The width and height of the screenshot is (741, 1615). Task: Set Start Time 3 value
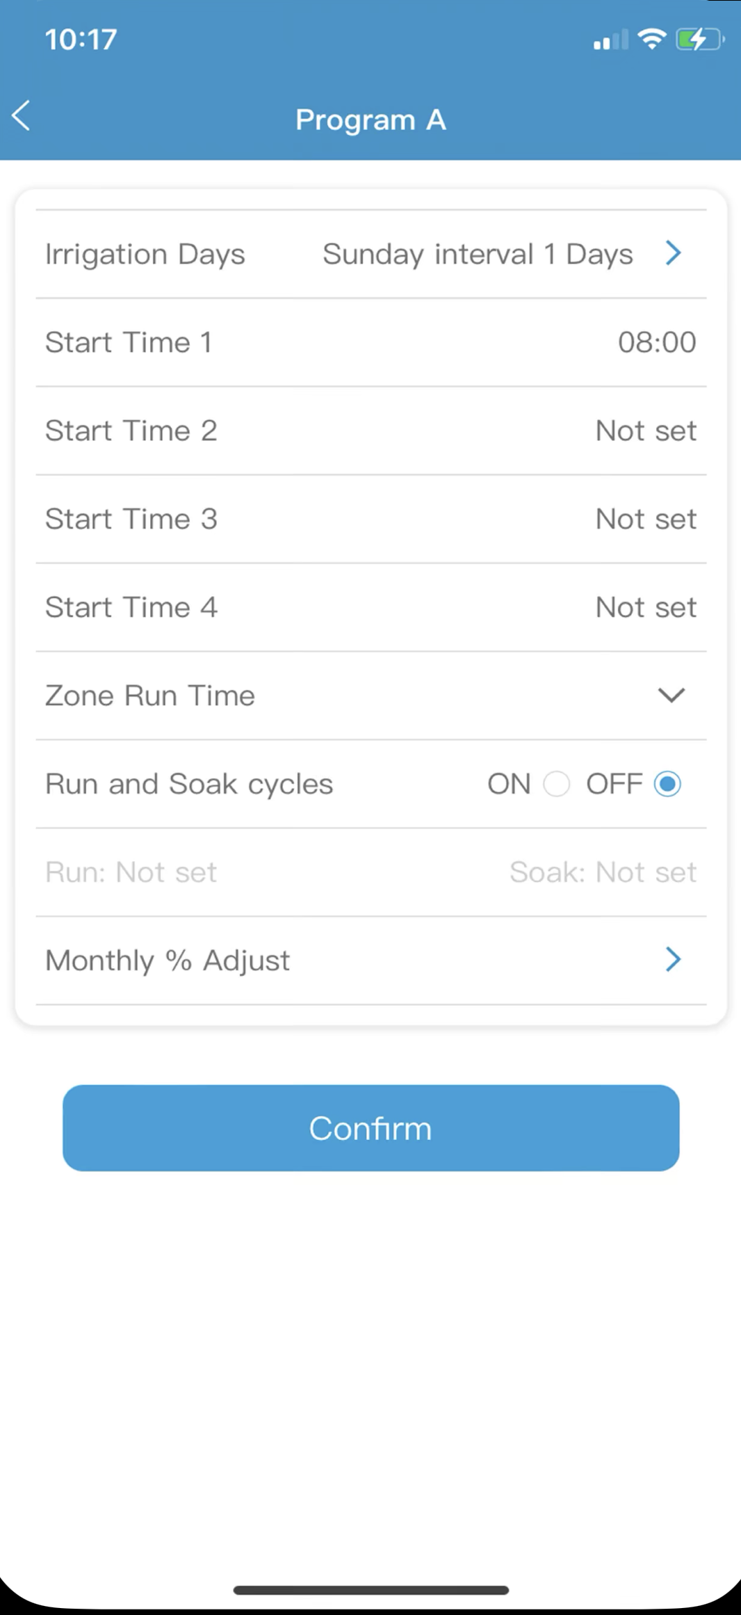(645, 519)
